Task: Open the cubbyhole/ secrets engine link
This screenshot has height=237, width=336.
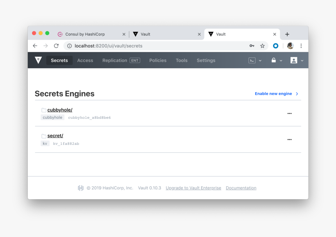Action: pos(60,110)
